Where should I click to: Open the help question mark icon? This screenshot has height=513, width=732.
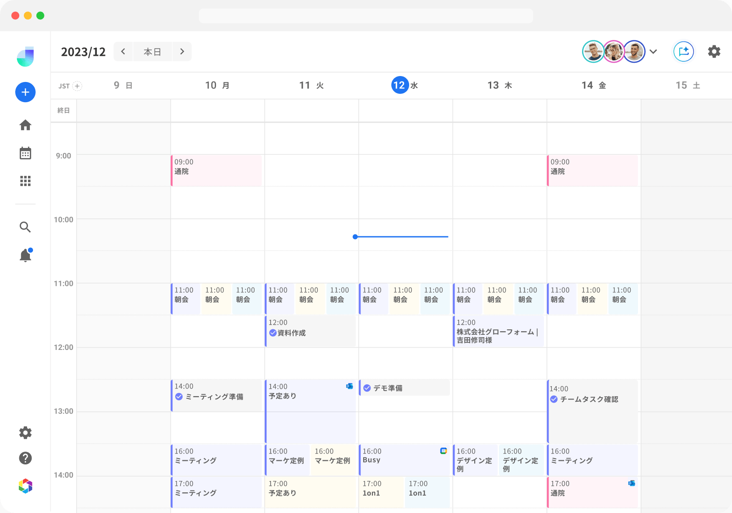click(25, 458)
